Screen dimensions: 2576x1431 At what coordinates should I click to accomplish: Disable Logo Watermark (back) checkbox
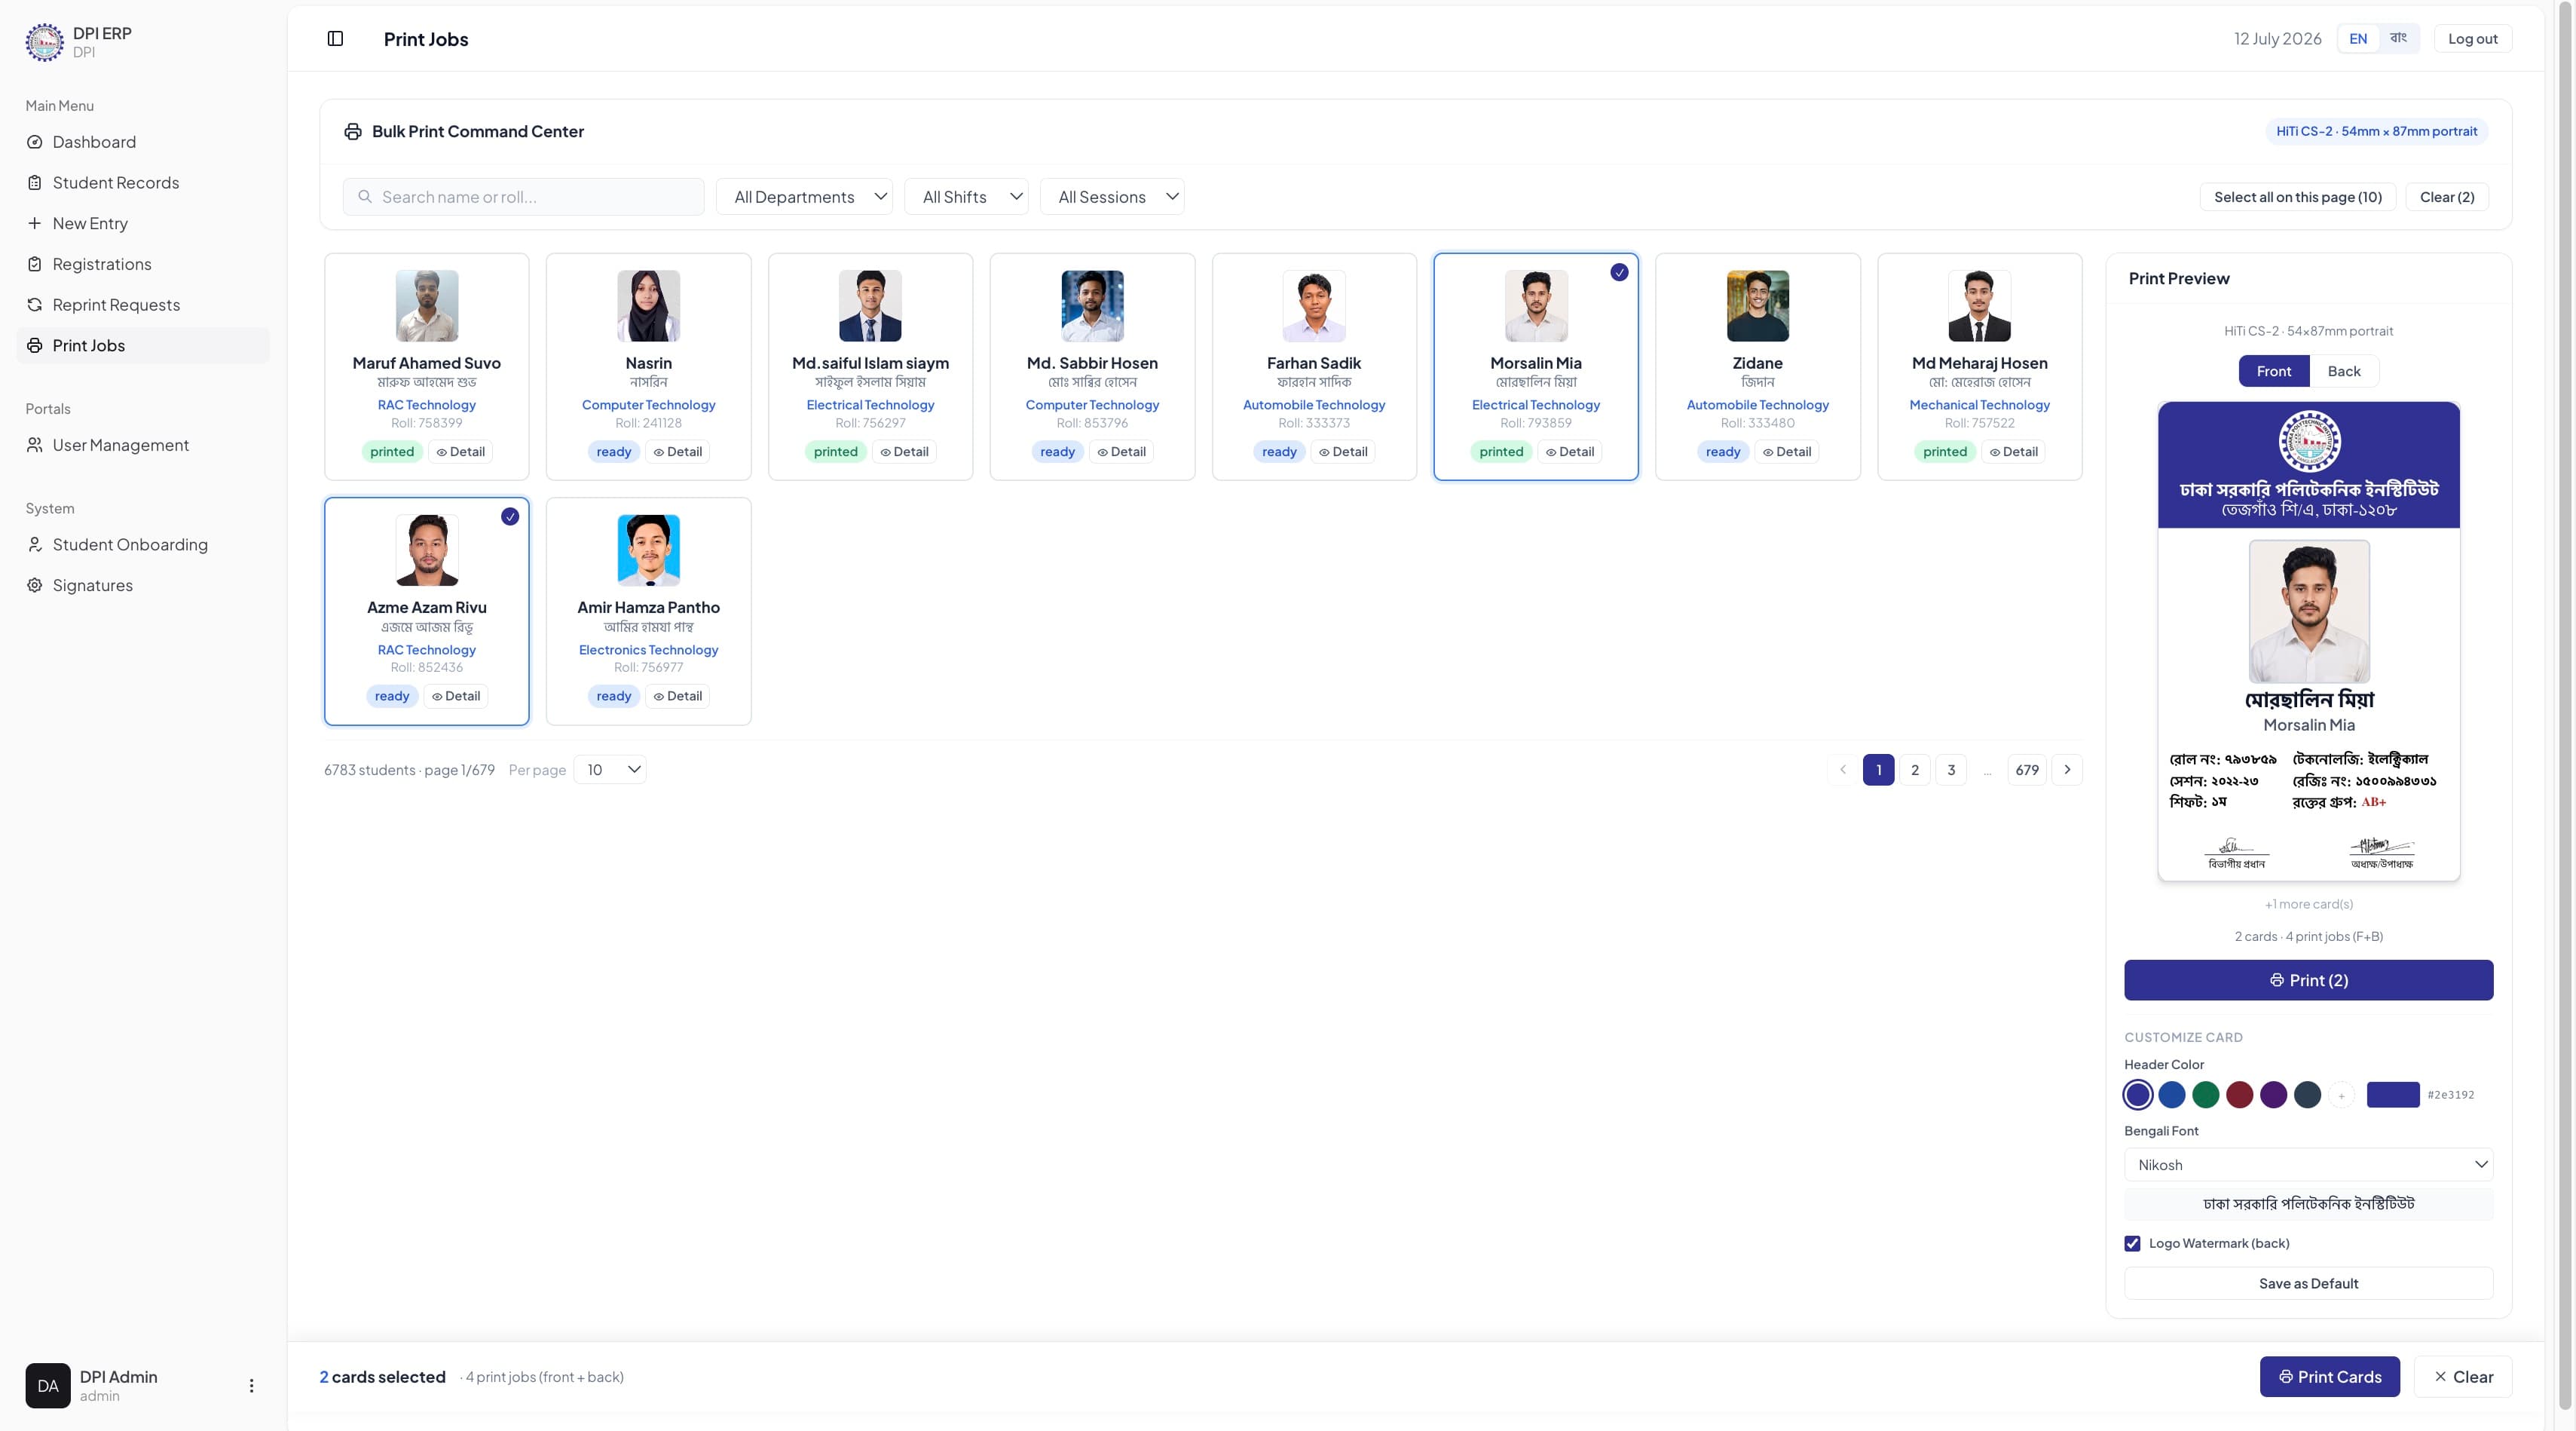(2132, 1243)
